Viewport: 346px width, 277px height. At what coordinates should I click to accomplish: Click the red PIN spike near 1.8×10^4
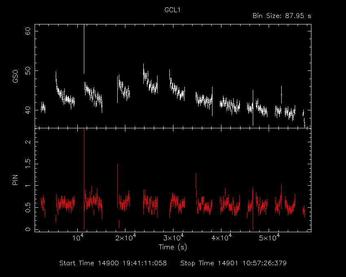pyautogui.click(x=117, y=186)
